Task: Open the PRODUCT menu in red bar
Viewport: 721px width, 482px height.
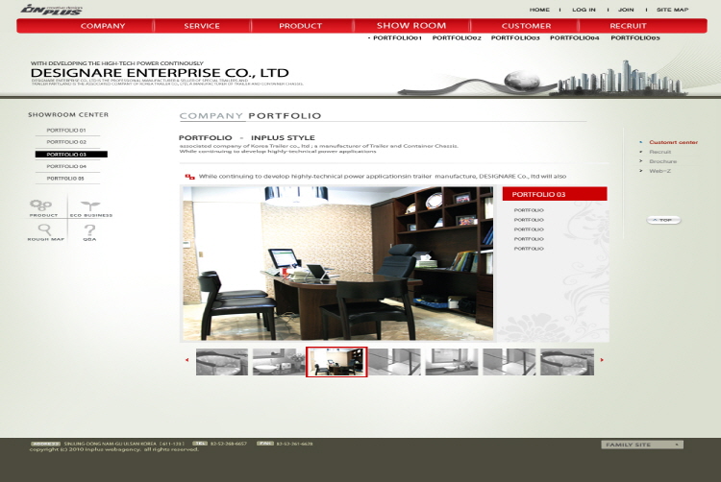Action: [x=300, y=26]
